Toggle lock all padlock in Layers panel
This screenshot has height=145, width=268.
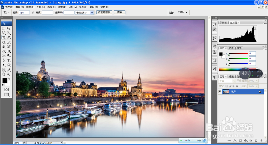tap(237, 86)
